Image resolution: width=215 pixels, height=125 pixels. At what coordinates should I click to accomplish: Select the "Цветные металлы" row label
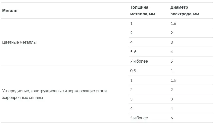pos(19,42)
